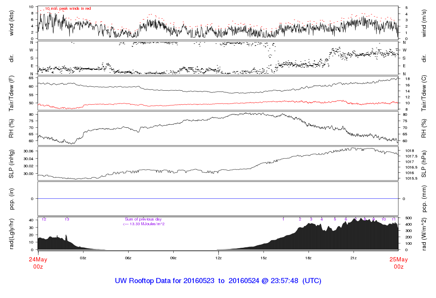Click 'Sum of previous day' annotation
Screen dimensions: 436x298
pyautogui.click(x=143, y=219)
